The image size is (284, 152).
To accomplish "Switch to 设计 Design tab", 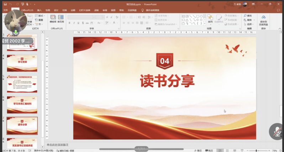I will tap(56, 10).
